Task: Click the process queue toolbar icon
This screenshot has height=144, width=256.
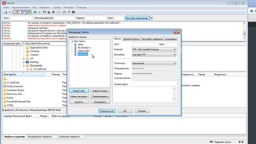Action: click(40, 12)
